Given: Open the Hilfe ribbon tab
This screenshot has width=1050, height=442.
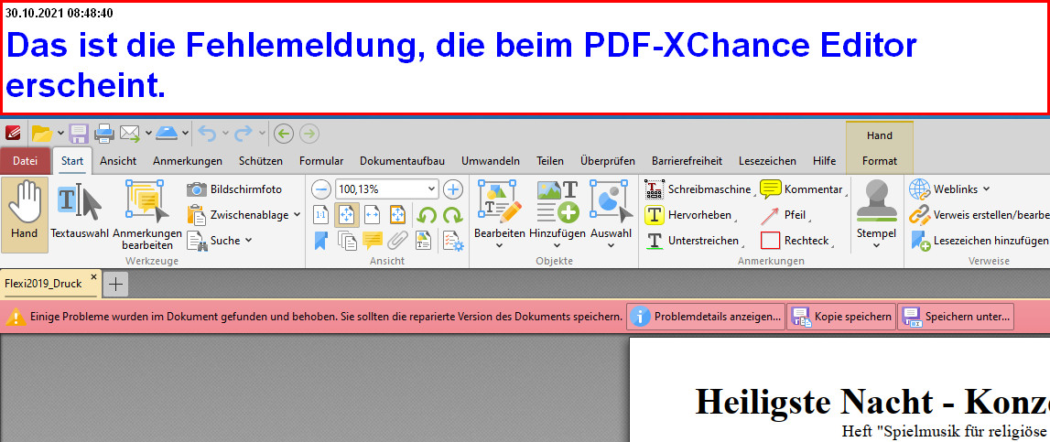Looking at the screenshot, I should (x=824, y=161).
